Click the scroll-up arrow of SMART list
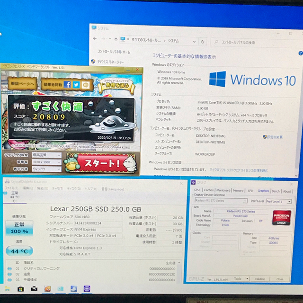The width and height of the screenshot is (303, 303). (x=179, y=263)
